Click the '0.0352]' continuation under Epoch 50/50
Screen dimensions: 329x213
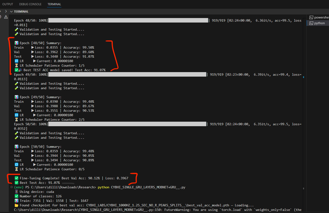click(x=21, y=129)
